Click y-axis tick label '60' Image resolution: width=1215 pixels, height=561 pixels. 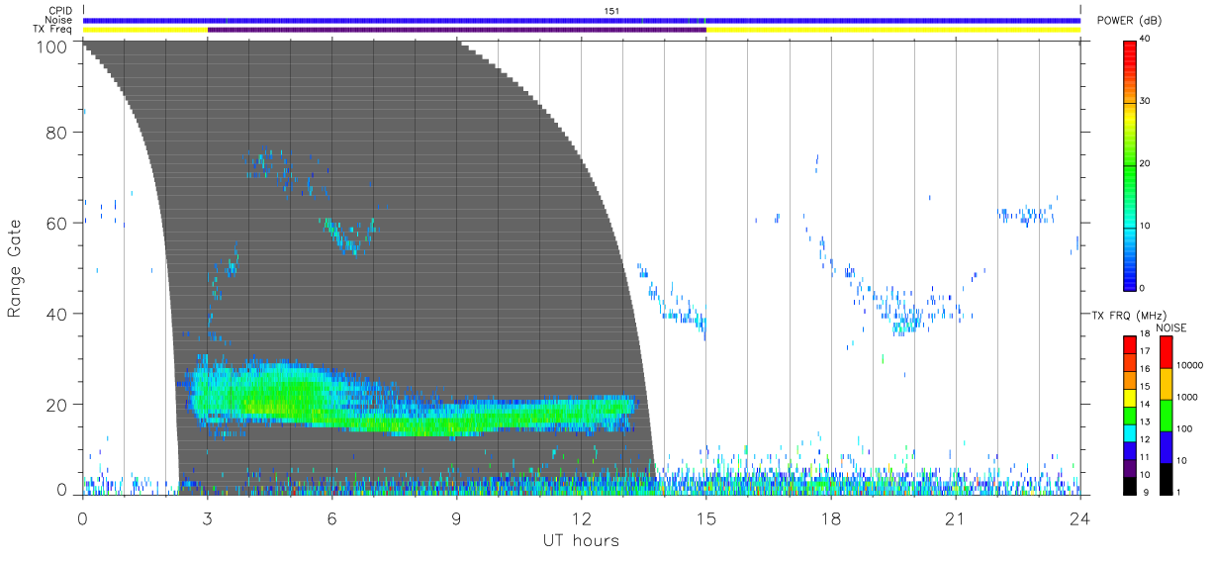coord(58,223)
